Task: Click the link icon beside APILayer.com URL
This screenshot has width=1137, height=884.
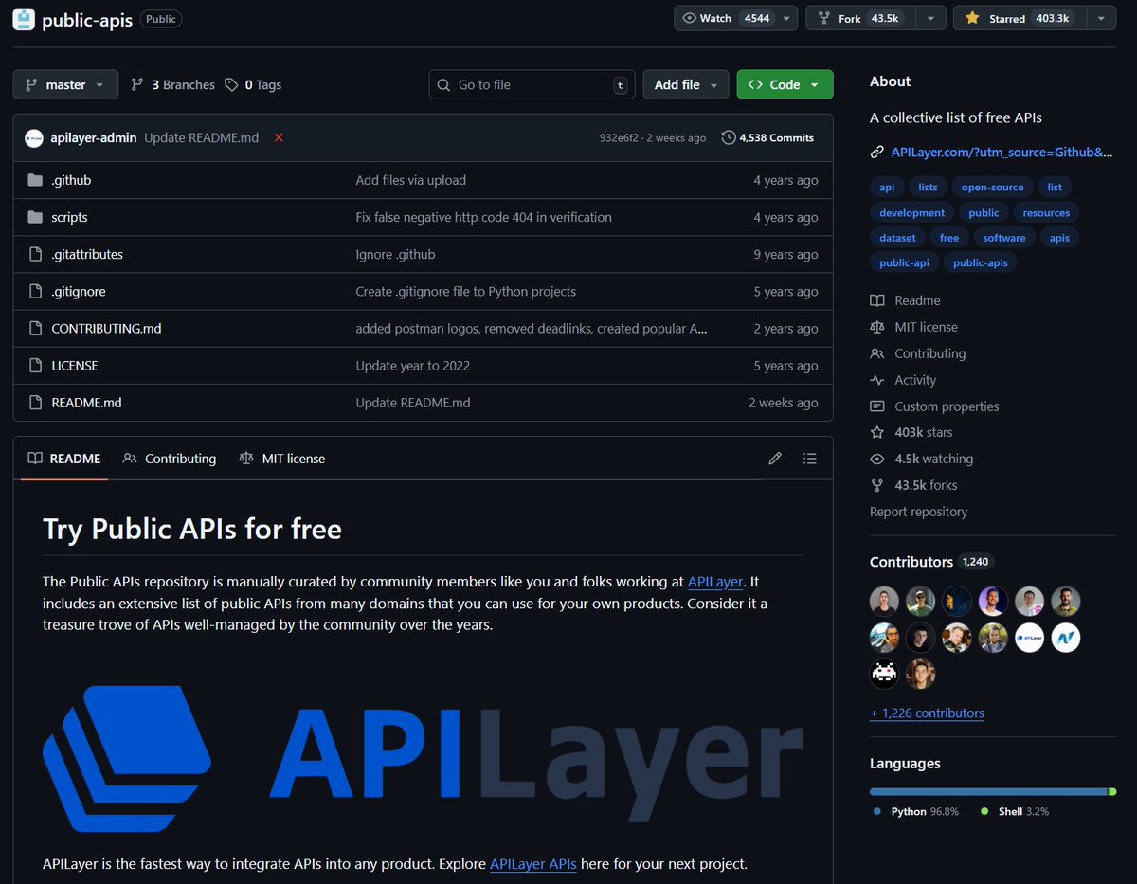Action: 877,152
